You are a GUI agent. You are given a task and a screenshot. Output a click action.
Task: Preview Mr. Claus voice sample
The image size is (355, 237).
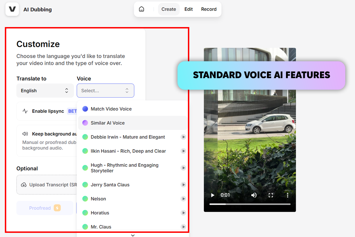(183, 227)
